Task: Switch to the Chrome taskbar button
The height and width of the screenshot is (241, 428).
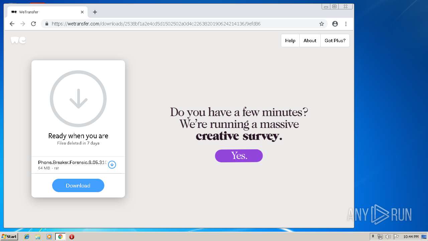Action: pyautogui.click(x=60, y=237)
